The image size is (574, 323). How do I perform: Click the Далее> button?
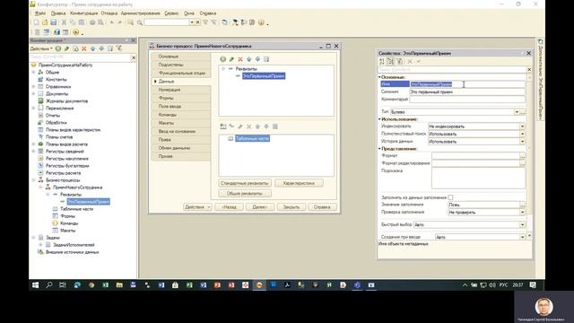point(259,207)
